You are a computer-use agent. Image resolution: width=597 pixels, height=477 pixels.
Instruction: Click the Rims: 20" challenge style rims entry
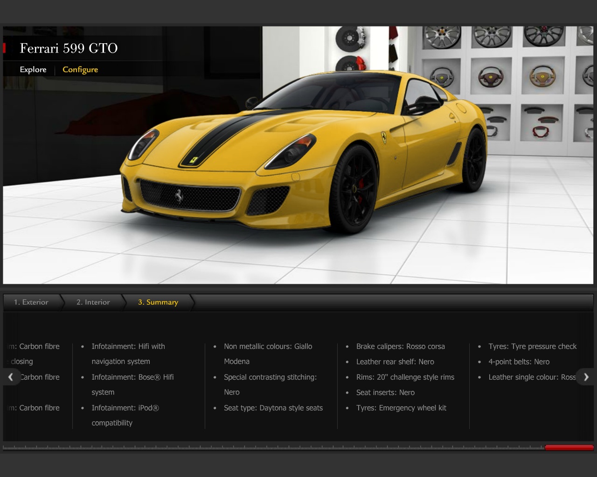coord(405,377)
